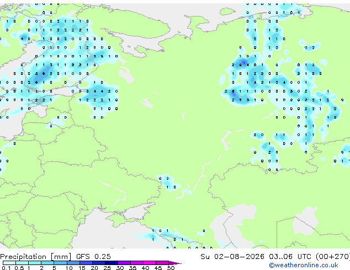The height and width of the screenshot is (270, 350).
Task: Select the 0.1–0.5 mm legend swatch
Action: click(x=9, y=263)
